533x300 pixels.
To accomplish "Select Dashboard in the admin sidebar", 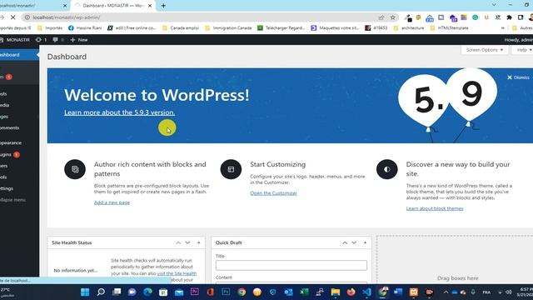I will coord(19,55).
